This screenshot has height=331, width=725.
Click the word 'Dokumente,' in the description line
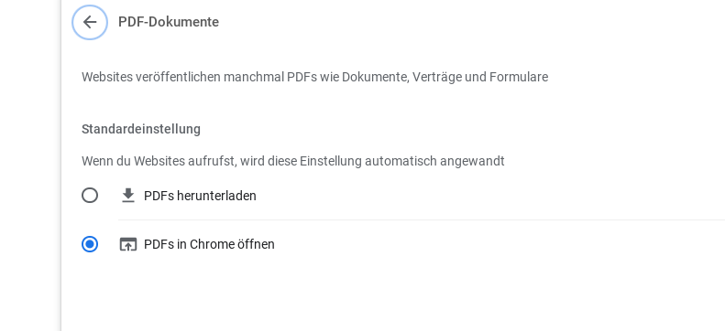[376, 77]
